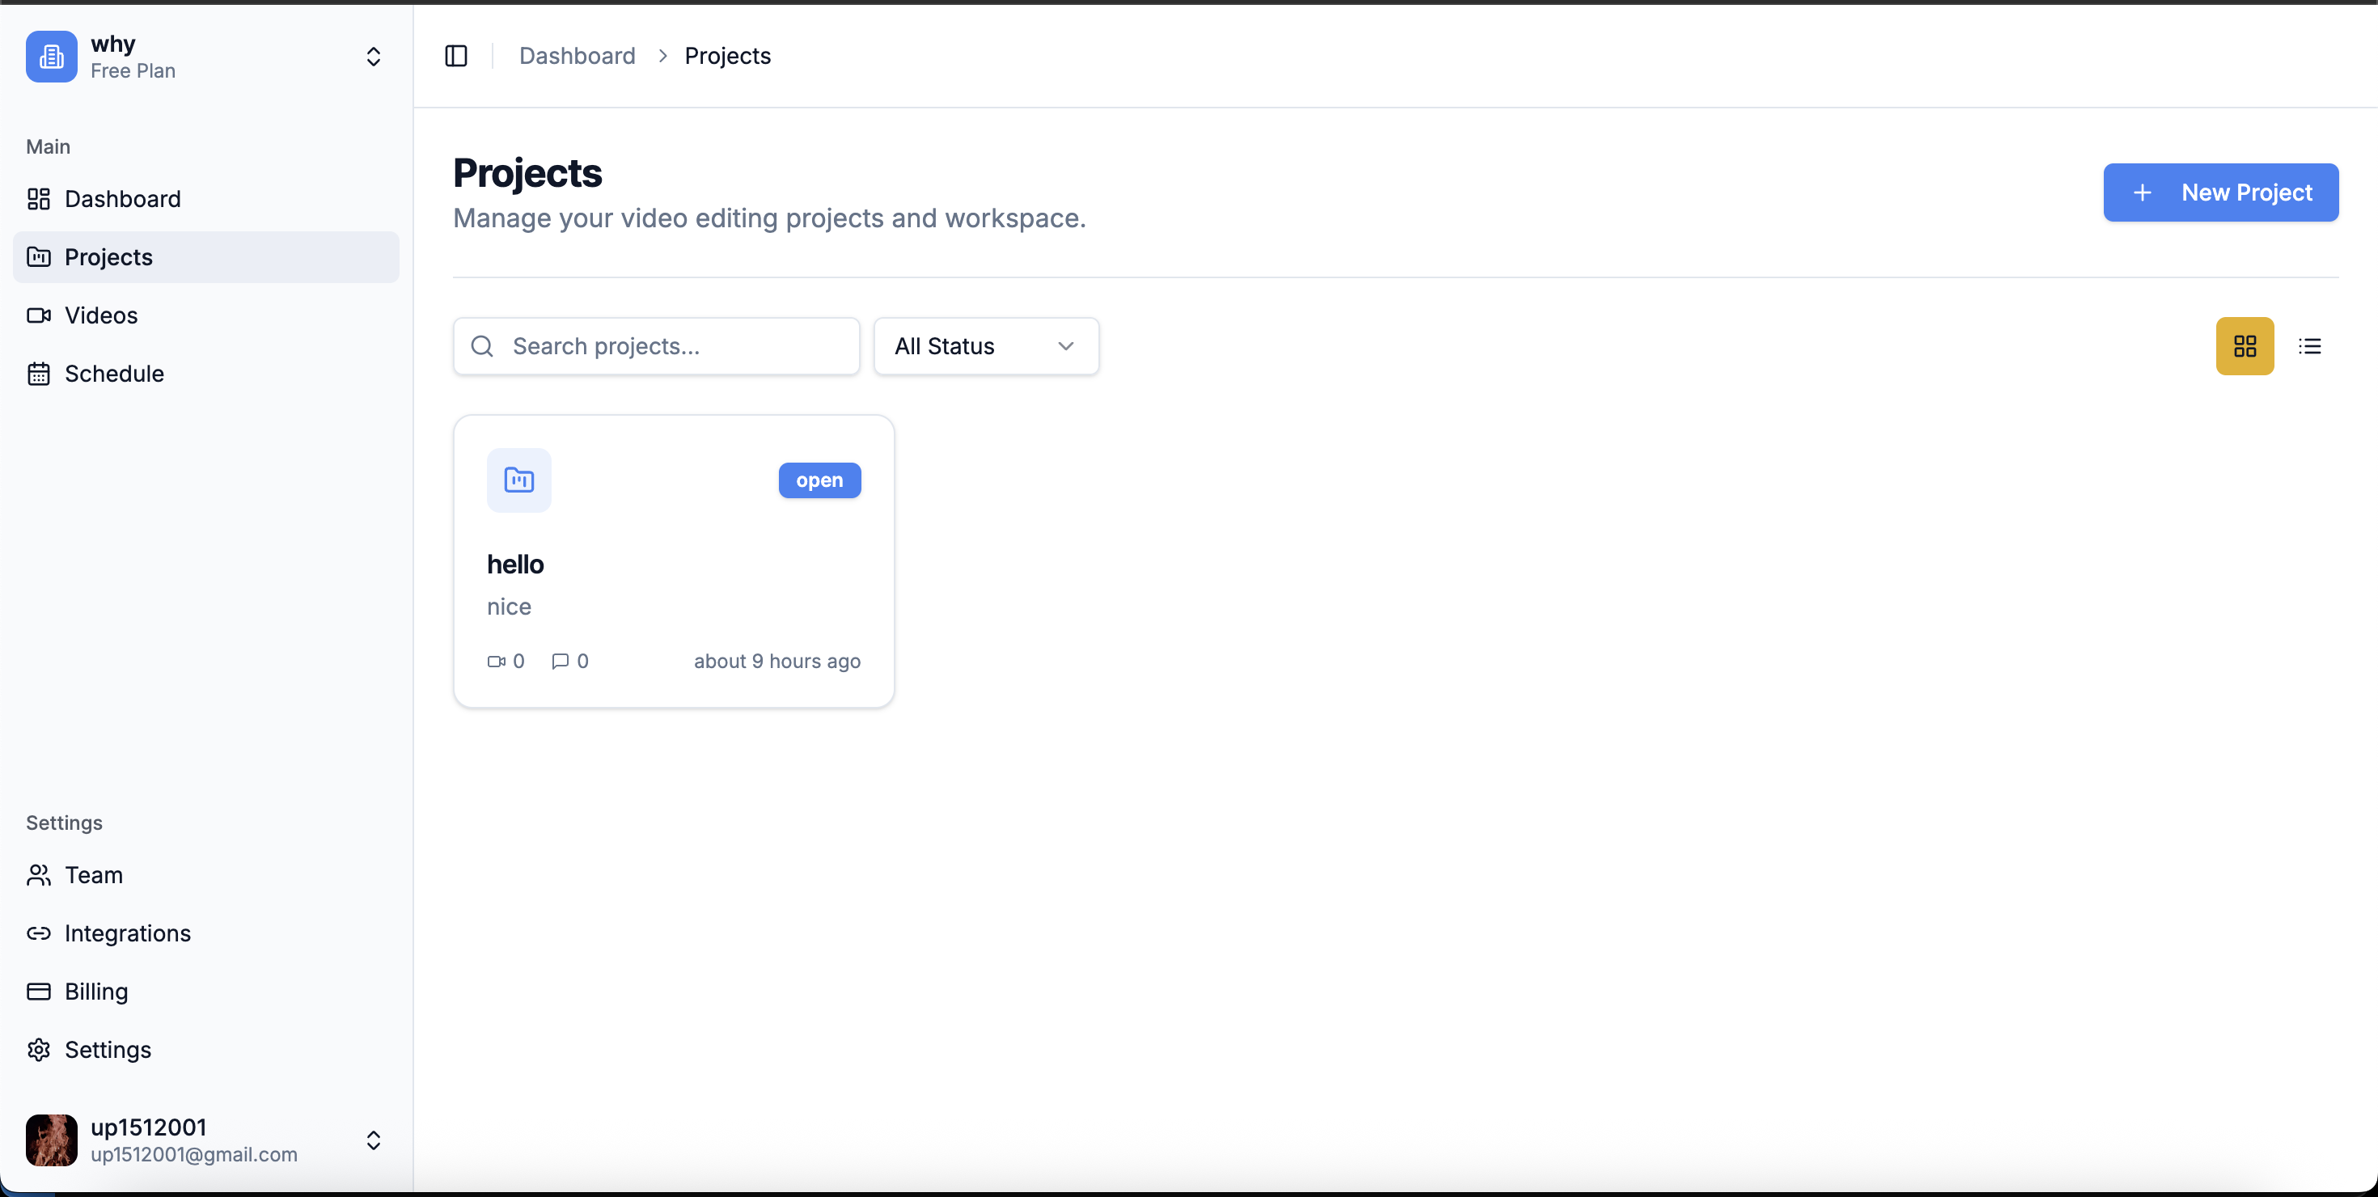The width and height of the screenshot is (2378, 1197).
Task: Open the All Status filter dropdown
Action: [x=985, y=346]
